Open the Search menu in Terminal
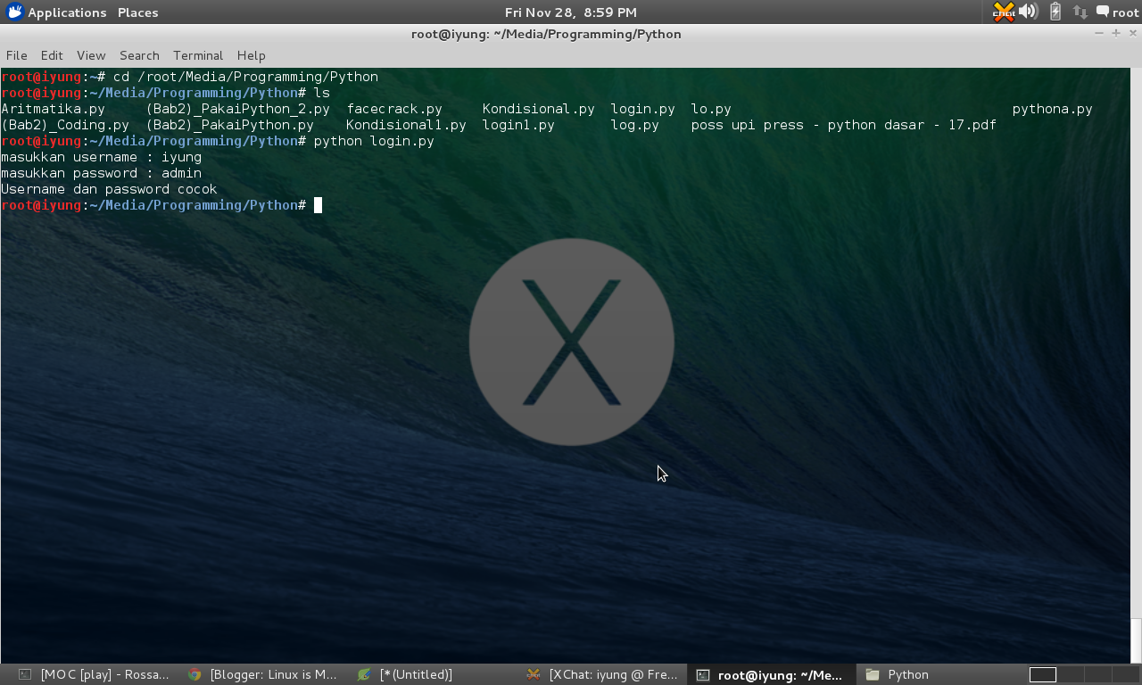 pyautogui.click(x=139, y=55)
